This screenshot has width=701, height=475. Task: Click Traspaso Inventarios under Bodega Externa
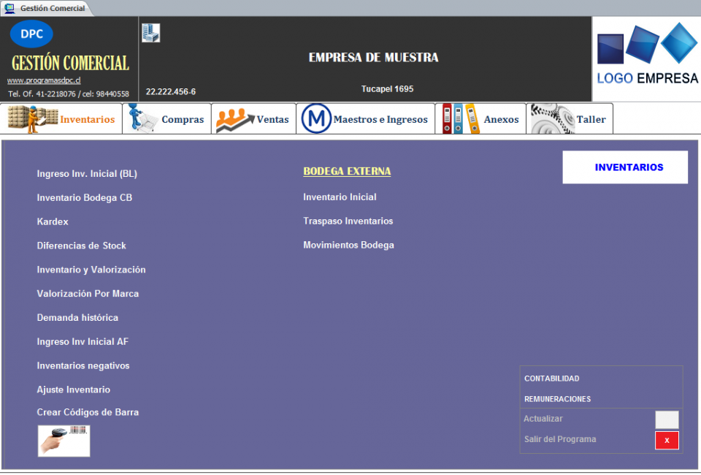point(348,221)
